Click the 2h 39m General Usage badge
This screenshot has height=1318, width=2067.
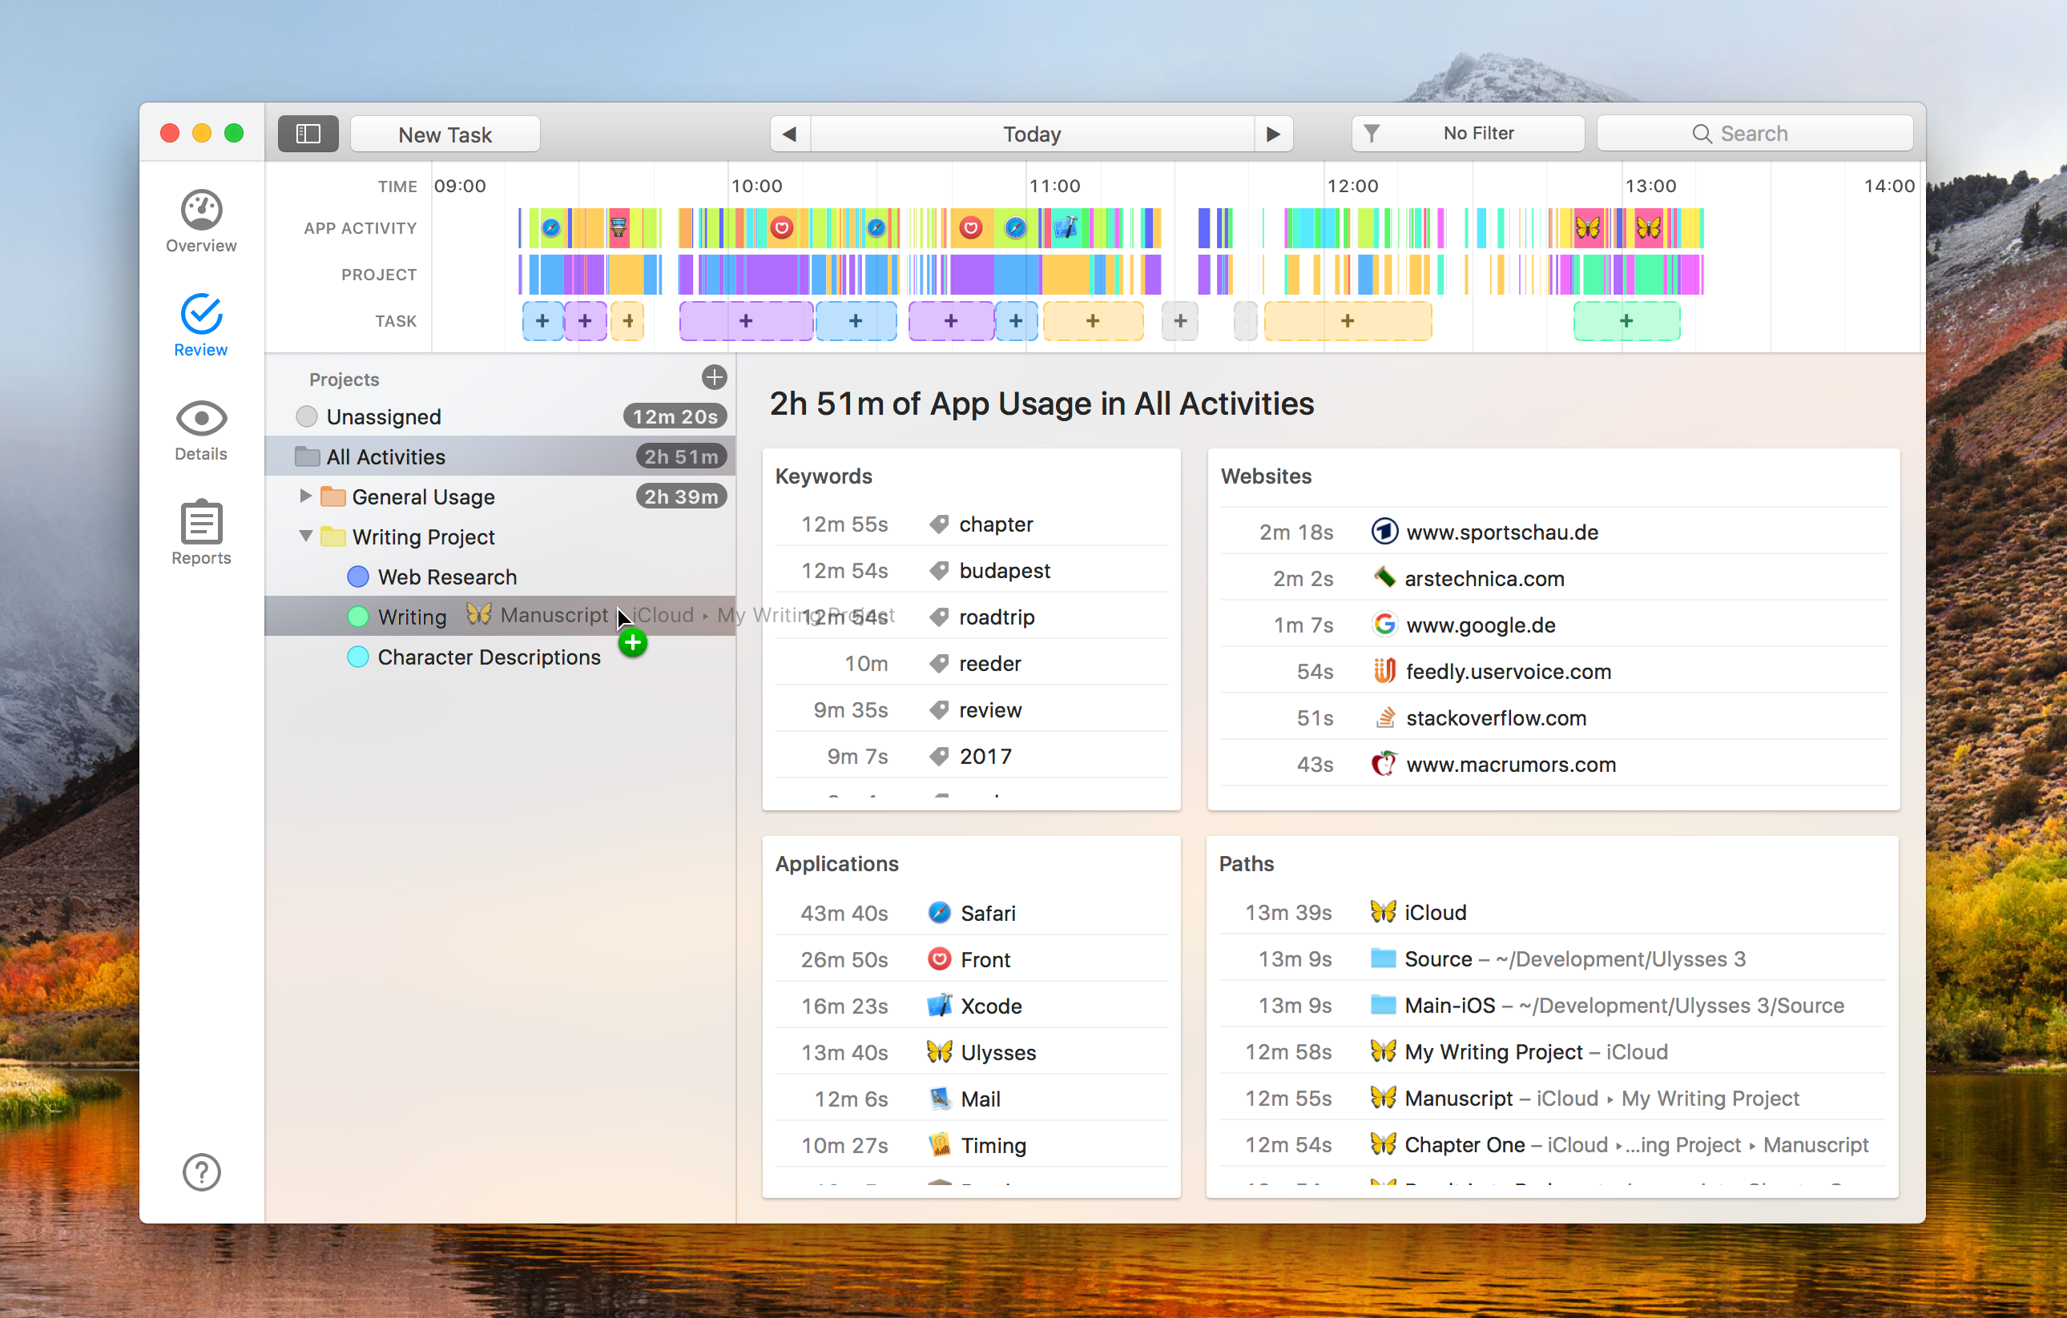tap(681, 496)
